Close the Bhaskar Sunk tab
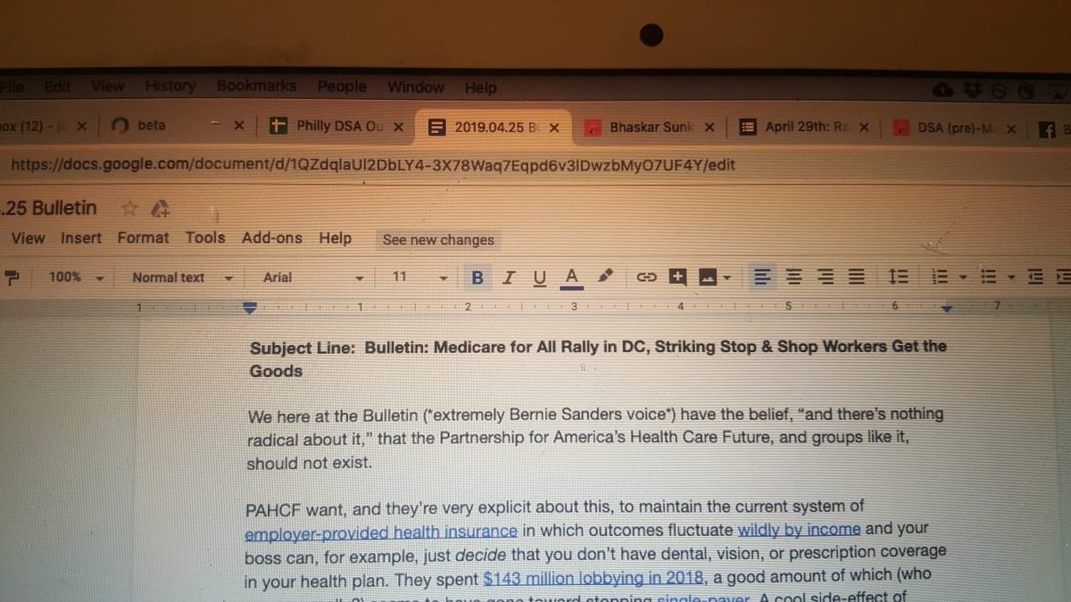This screenshot has height=602, width=1071. click(x=710, y=128)
